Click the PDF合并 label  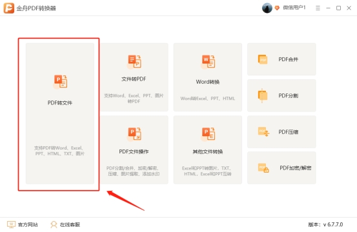pyautogui.click(x=288, y=59)
